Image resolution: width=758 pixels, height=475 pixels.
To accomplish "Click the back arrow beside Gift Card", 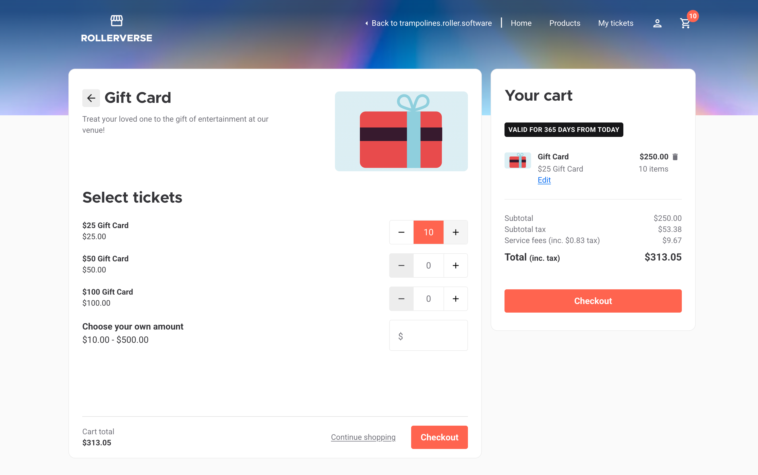I will (x=91, y=98).
